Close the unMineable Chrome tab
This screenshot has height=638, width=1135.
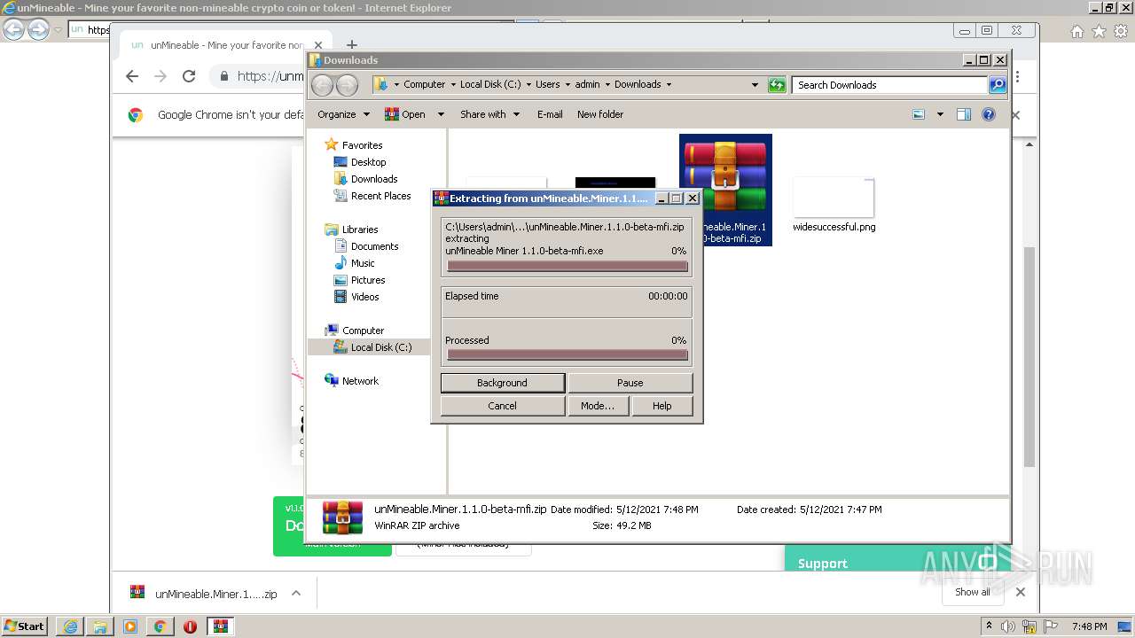pyautogui.click(x=318, y=45)
